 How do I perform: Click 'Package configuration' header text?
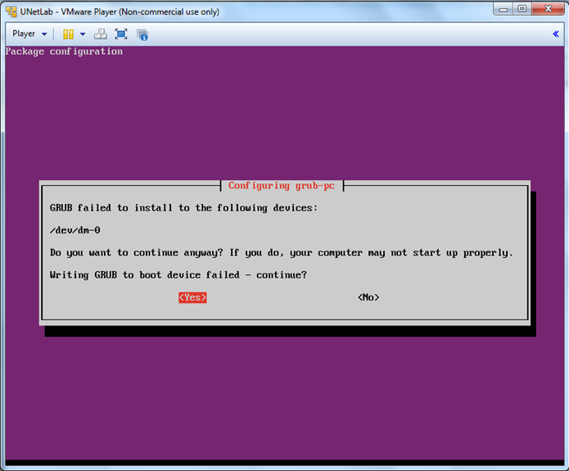64,52
